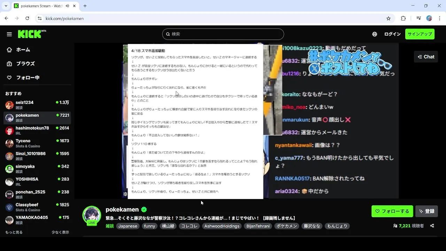Reload the page

click(27, 18)
